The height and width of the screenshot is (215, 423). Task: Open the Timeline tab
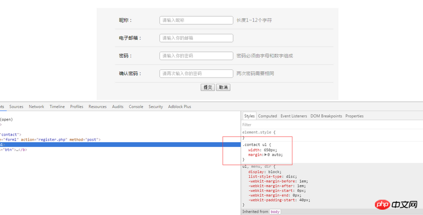coord(57,107)
